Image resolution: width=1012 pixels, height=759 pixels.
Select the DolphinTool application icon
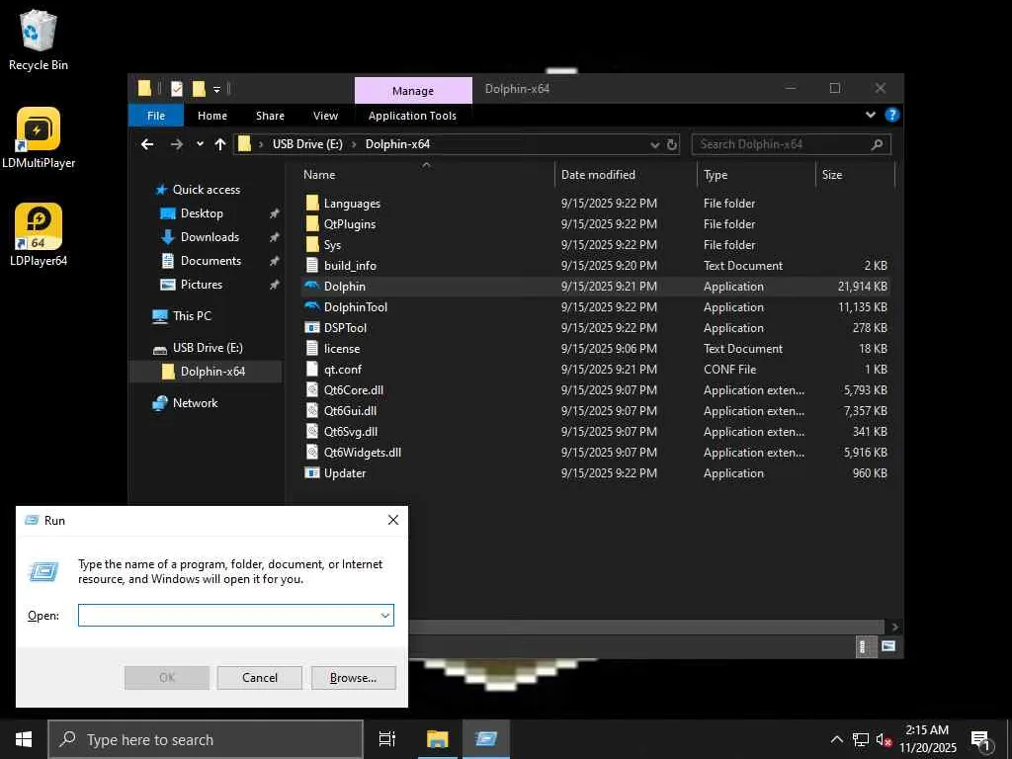click(x=311, y=306)
